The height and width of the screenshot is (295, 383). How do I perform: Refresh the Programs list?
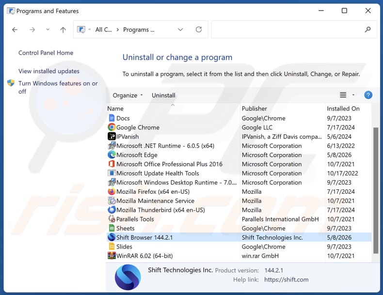point(199,30)
